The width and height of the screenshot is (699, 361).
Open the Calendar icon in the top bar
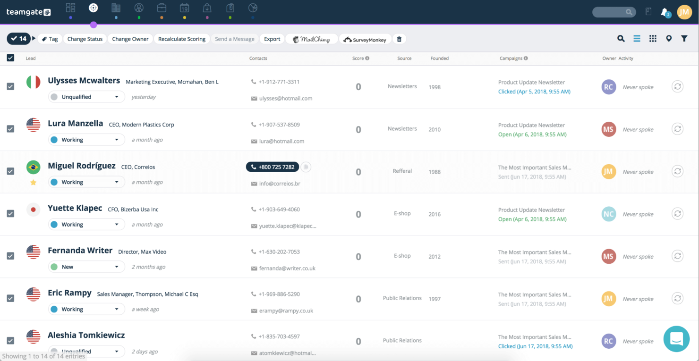184,7
